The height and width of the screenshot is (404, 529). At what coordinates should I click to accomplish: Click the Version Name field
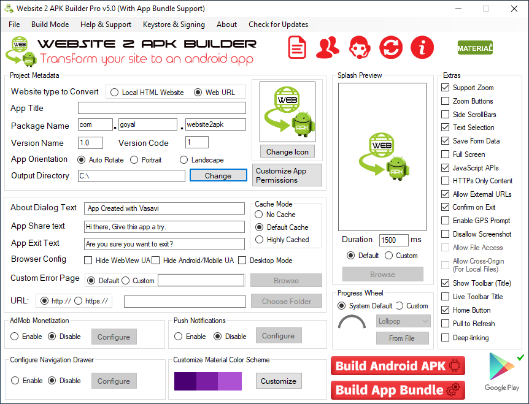[90, 143]
